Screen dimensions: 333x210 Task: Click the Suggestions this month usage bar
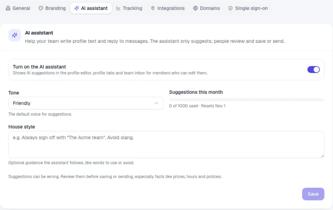pyautogui.click(x=247, y=100)
